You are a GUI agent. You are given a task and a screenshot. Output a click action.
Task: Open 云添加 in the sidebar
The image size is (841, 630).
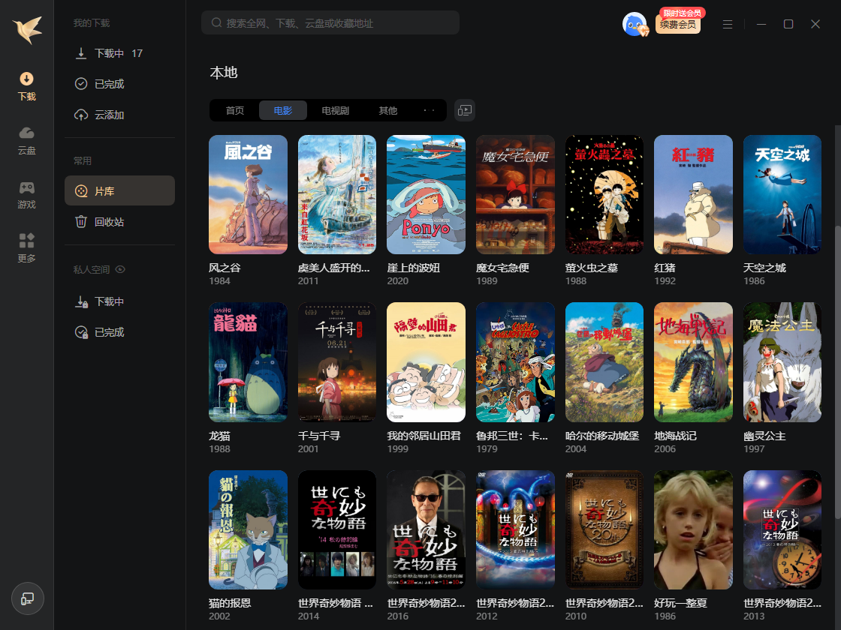(x=119, y=115)
